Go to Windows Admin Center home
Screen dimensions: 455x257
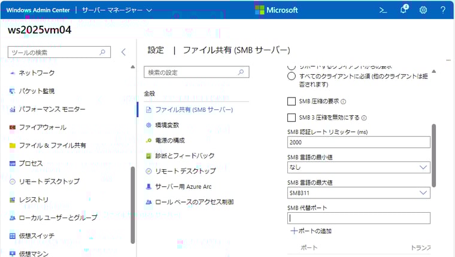point(38,10)
